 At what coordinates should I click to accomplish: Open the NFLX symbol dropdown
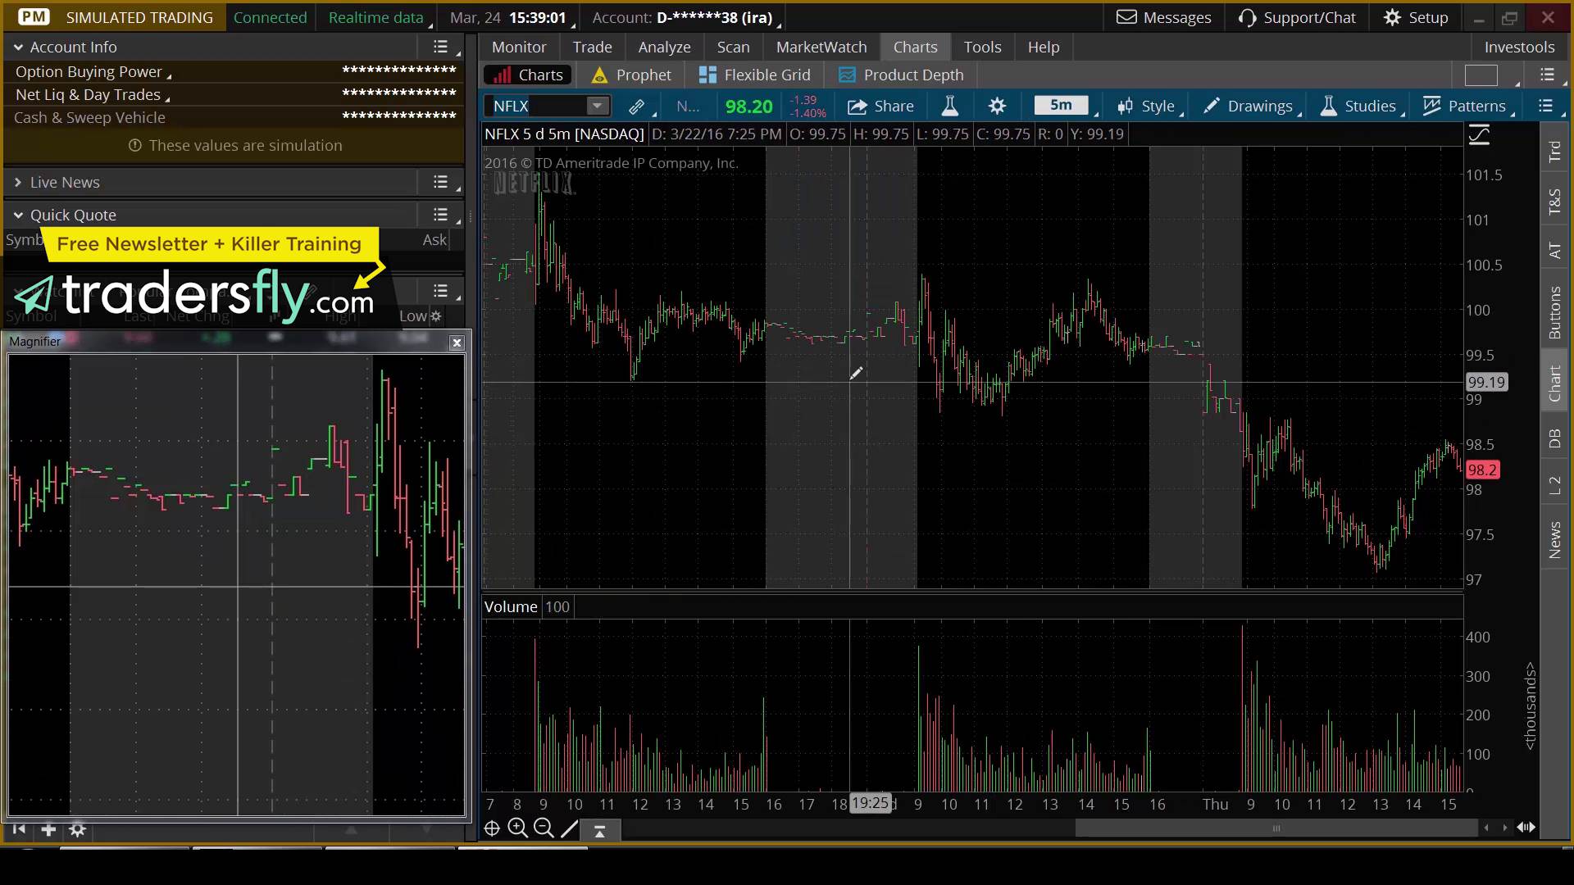(x=598, y=106)
